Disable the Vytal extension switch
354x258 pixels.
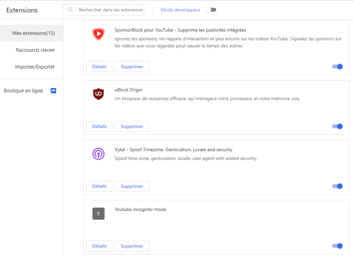(x=337, y=186)
